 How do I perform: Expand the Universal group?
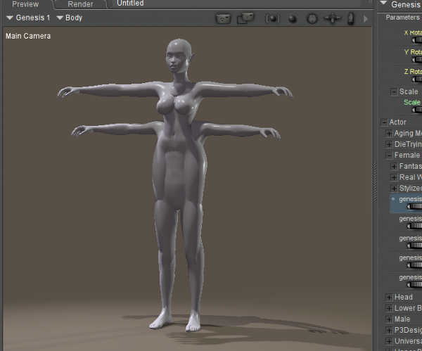pyautogui.click(x=389, y=342)
